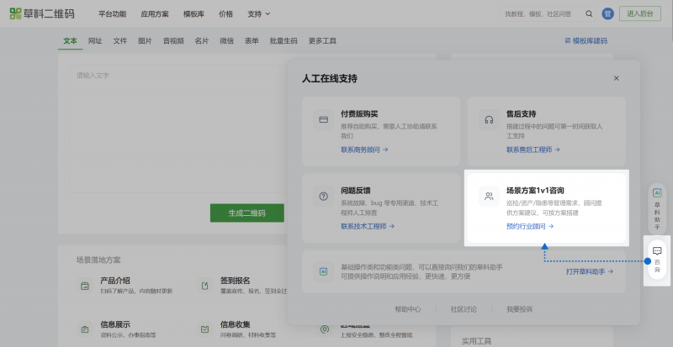Click the search magnifier icon
Image resolution: width=673 pixels, height=347 pixels.
click(x=589, y=13)
